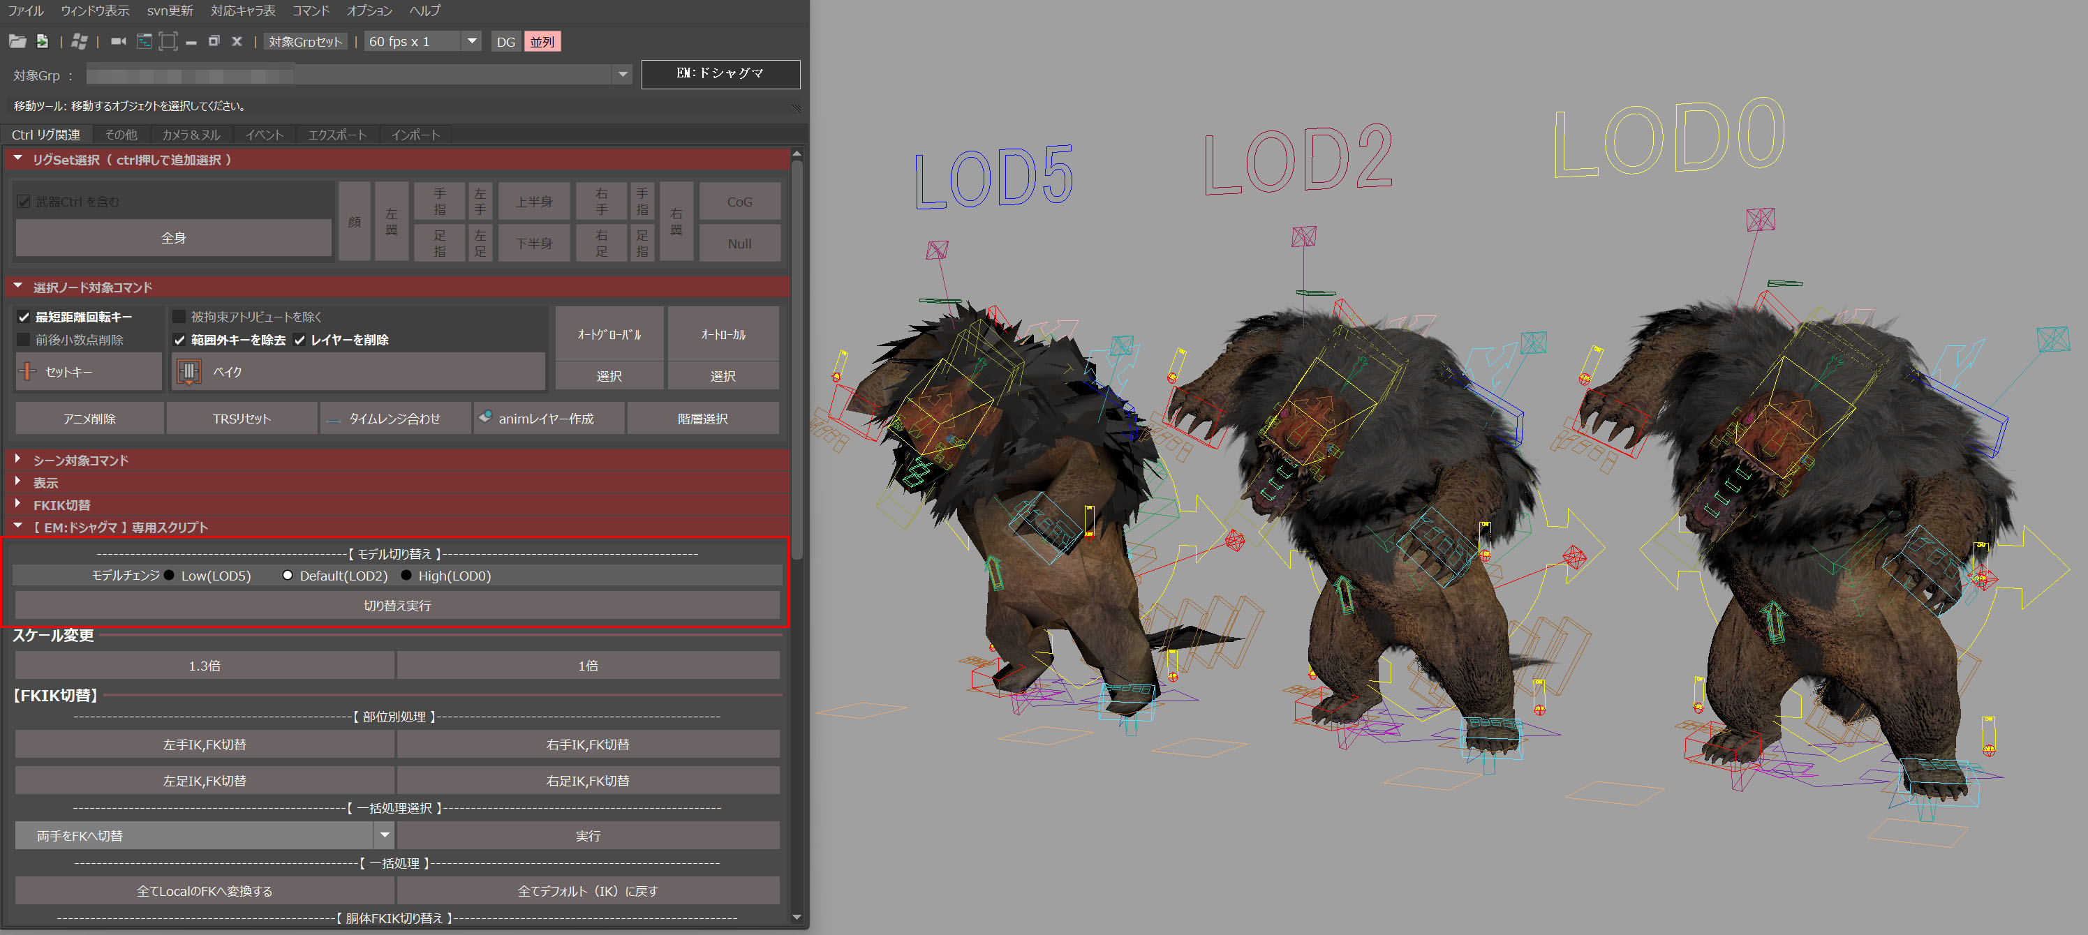Toggle the 最短距離回転キー checkbox
The height and width of the screenshot is (935, 2088).
(24, 317)
